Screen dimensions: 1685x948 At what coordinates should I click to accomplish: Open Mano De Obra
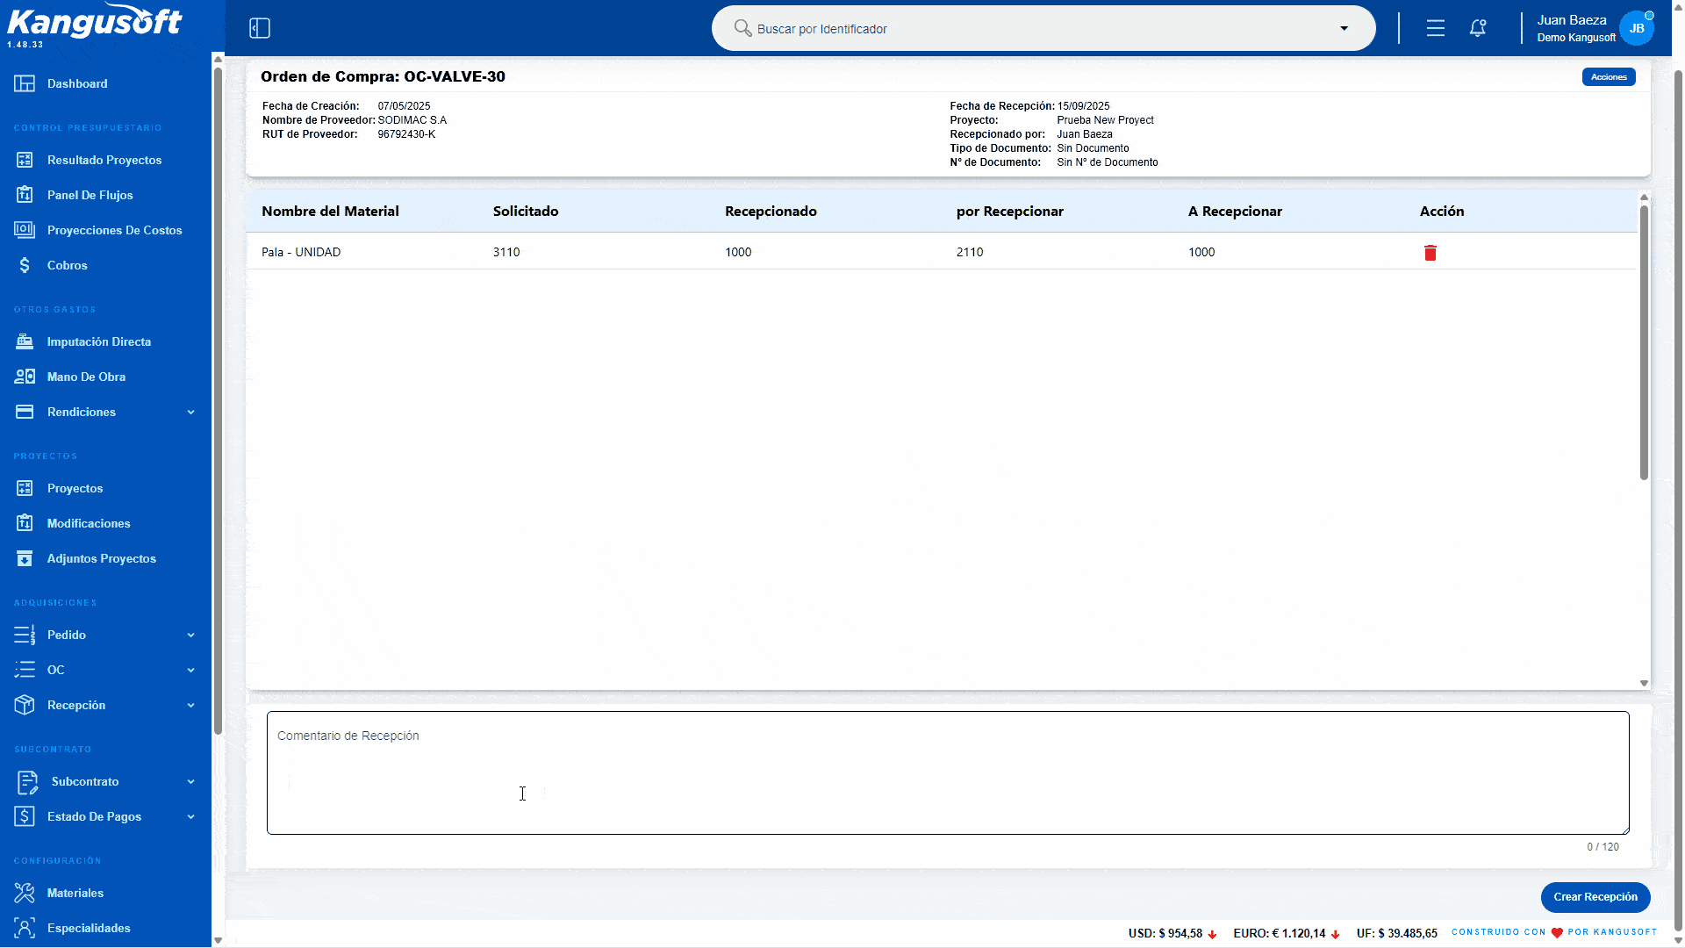[86, 377]
